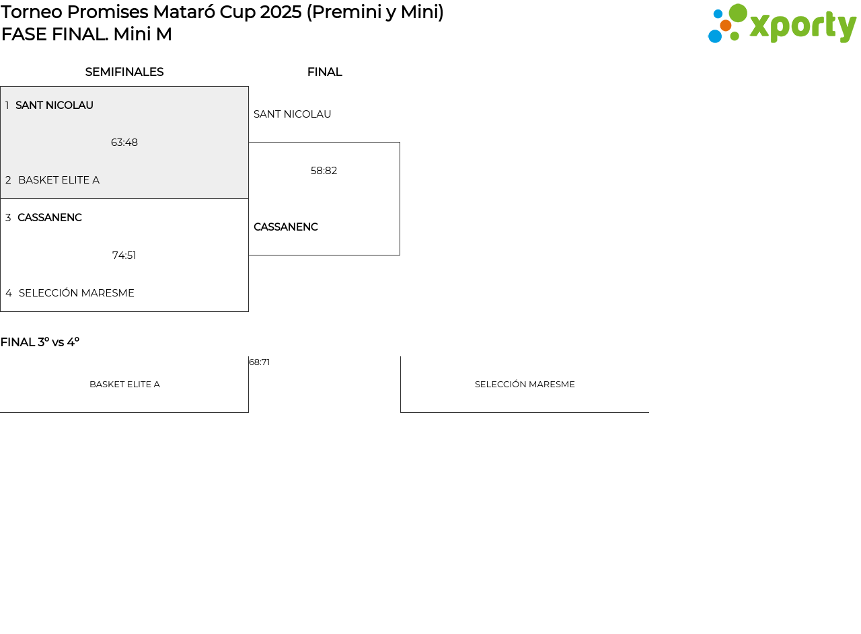Screen dimensions: 861x634
Task: Click the FINAL column header above the bracket
Action: pyautogui.click(x=324, y=72)
